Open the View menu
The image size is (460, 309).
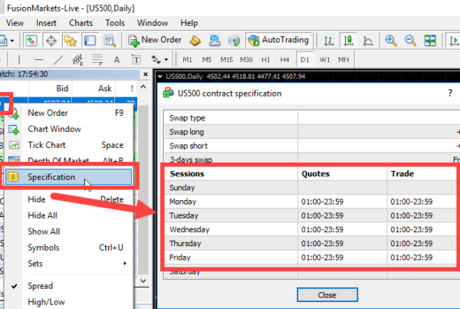(15, 23)
